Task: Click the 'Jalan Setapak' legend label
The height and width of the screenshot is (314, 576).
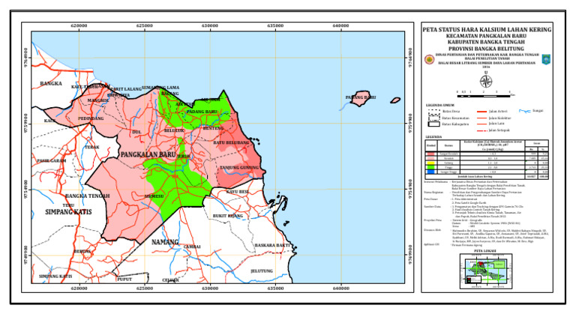Action: (x=499, y=130)
